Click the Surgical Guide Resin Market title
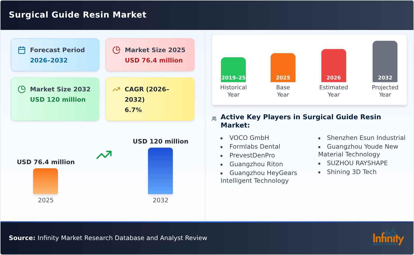The image size is (414, 255). 77,15
